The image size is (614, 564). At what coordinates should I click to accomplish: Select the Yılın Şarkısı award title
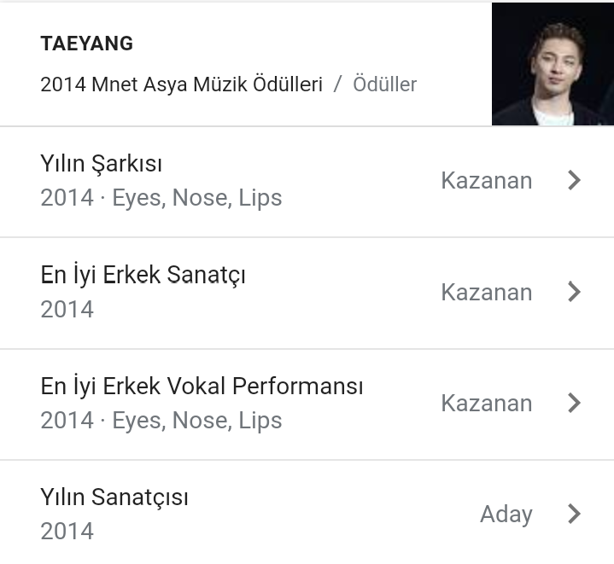tap(101, 163)
